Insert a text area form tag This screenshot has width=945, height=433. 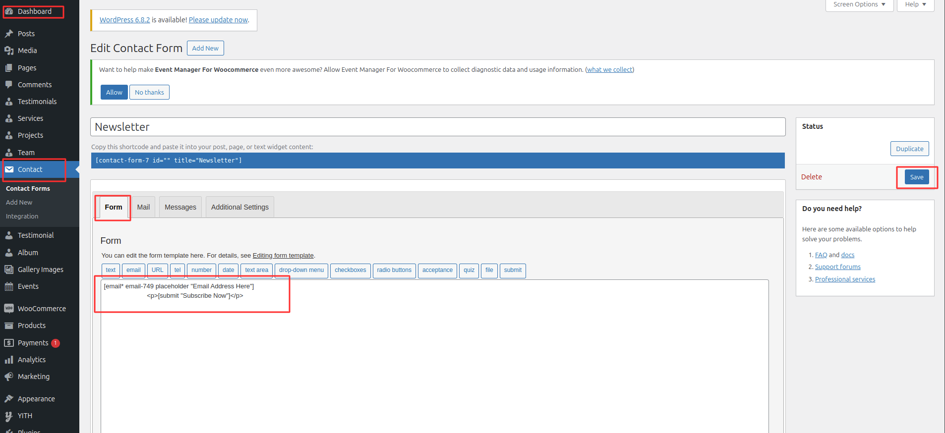256,271
